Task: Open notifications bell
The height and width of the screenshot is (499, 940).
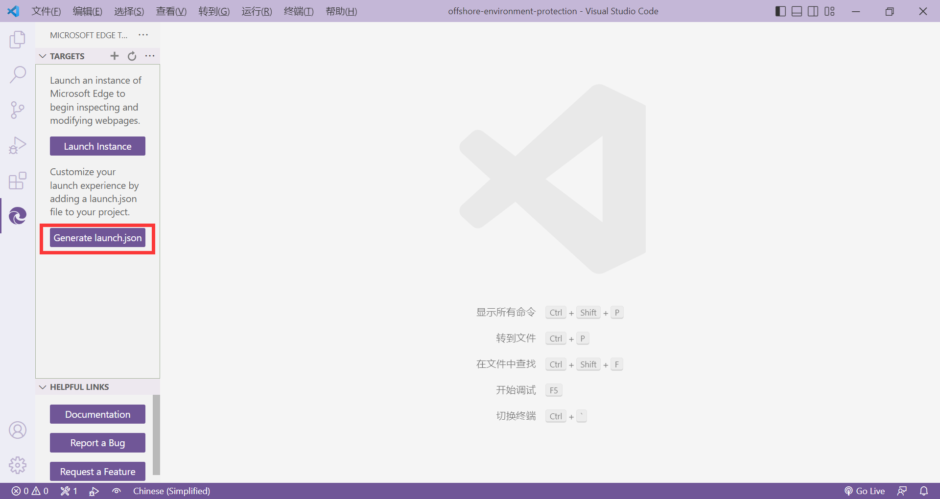Action: [924, 491]
